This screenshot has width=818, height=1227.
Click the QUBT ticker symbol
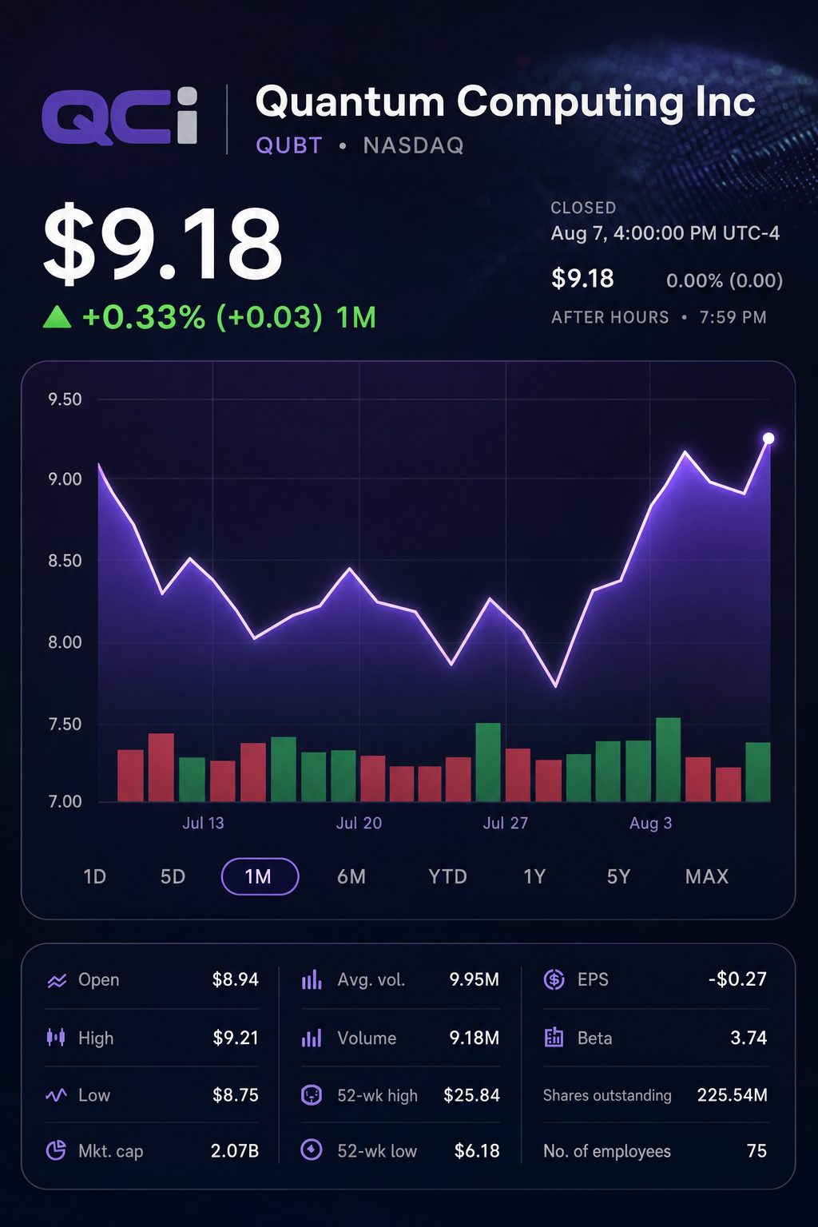coord(289,145)
